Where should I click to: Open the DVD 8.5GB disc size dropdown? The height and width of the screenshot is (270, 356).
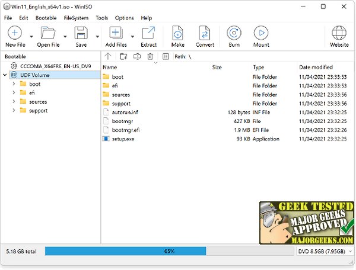[x=325, y=251]
